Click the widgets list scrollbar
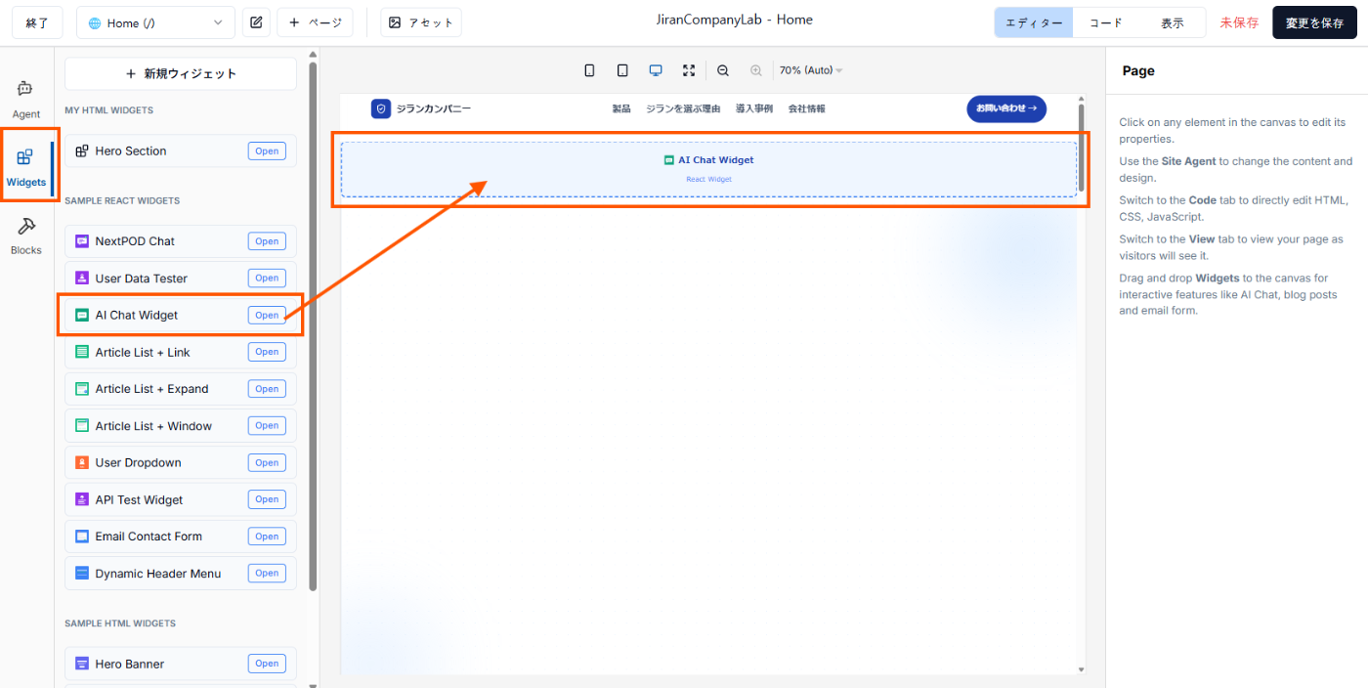 [313, 326]
